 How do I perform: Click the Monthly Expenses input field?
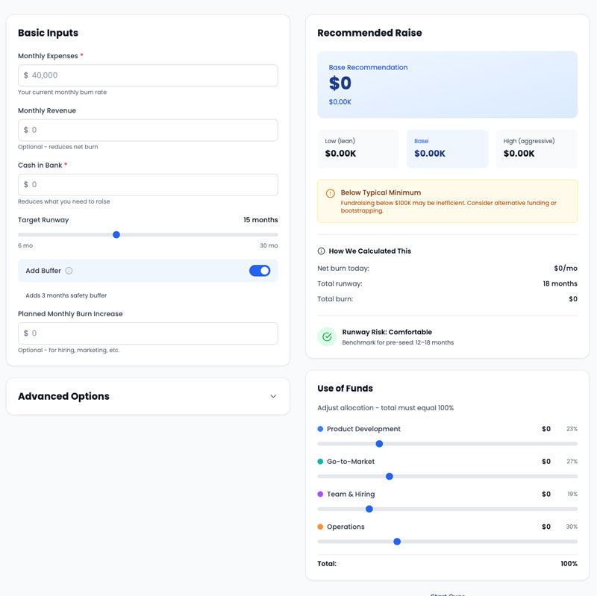(148, 75)
